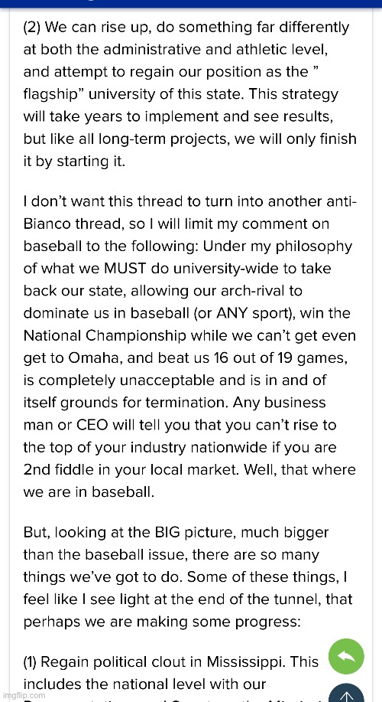Click the paragraph beginning "I don't want this thread"
The width and height of the screenshot is (382, 702).
190,347
